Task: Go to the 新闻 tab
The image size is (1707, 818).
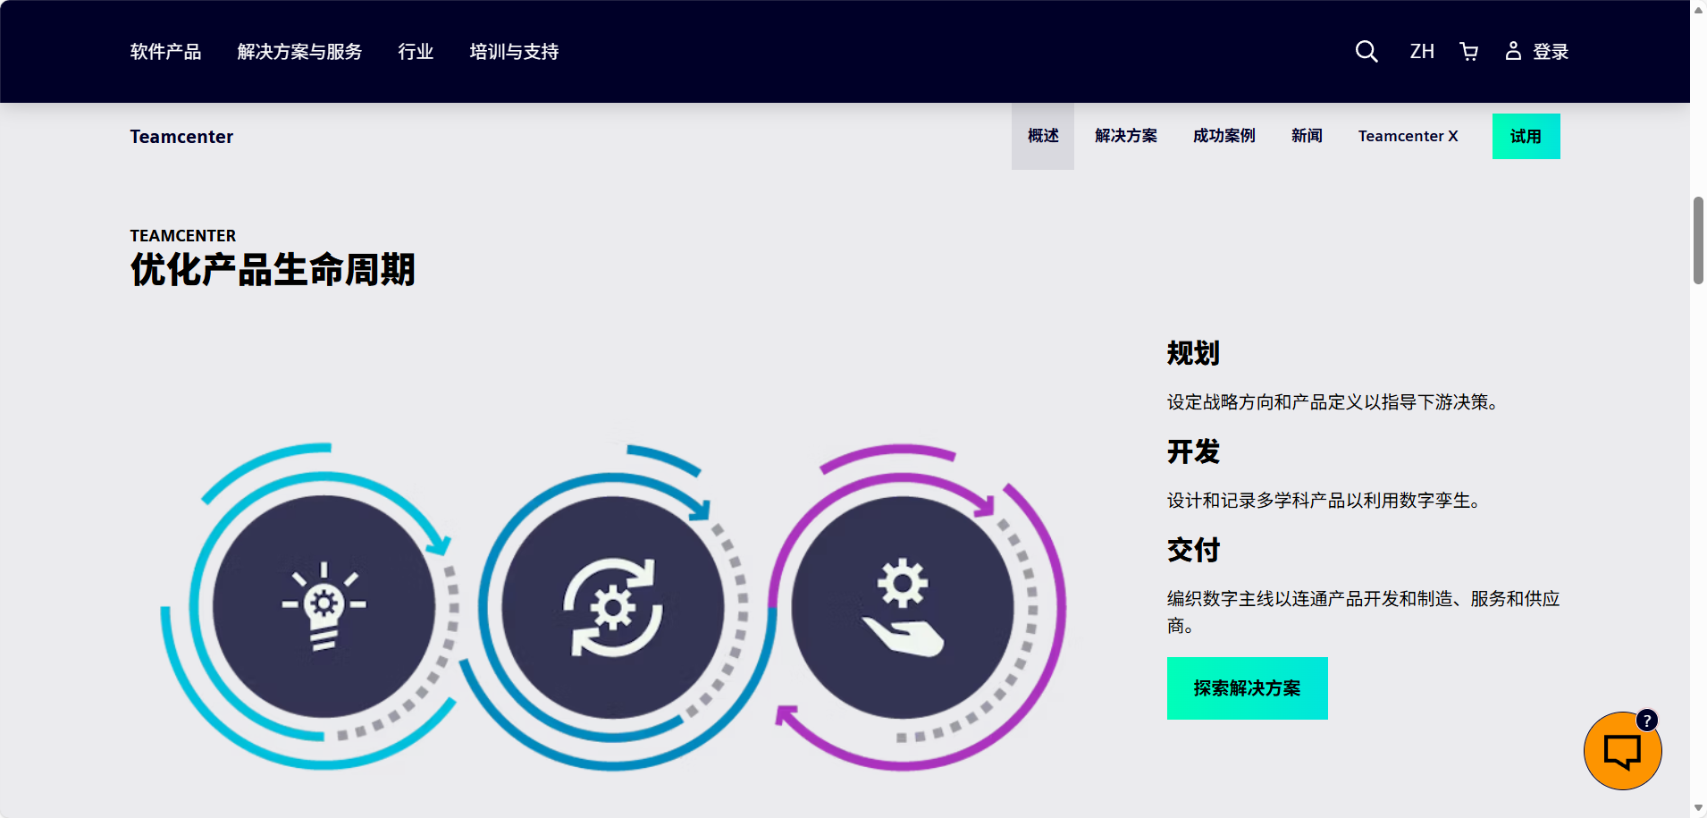Action: point(1307,136)
